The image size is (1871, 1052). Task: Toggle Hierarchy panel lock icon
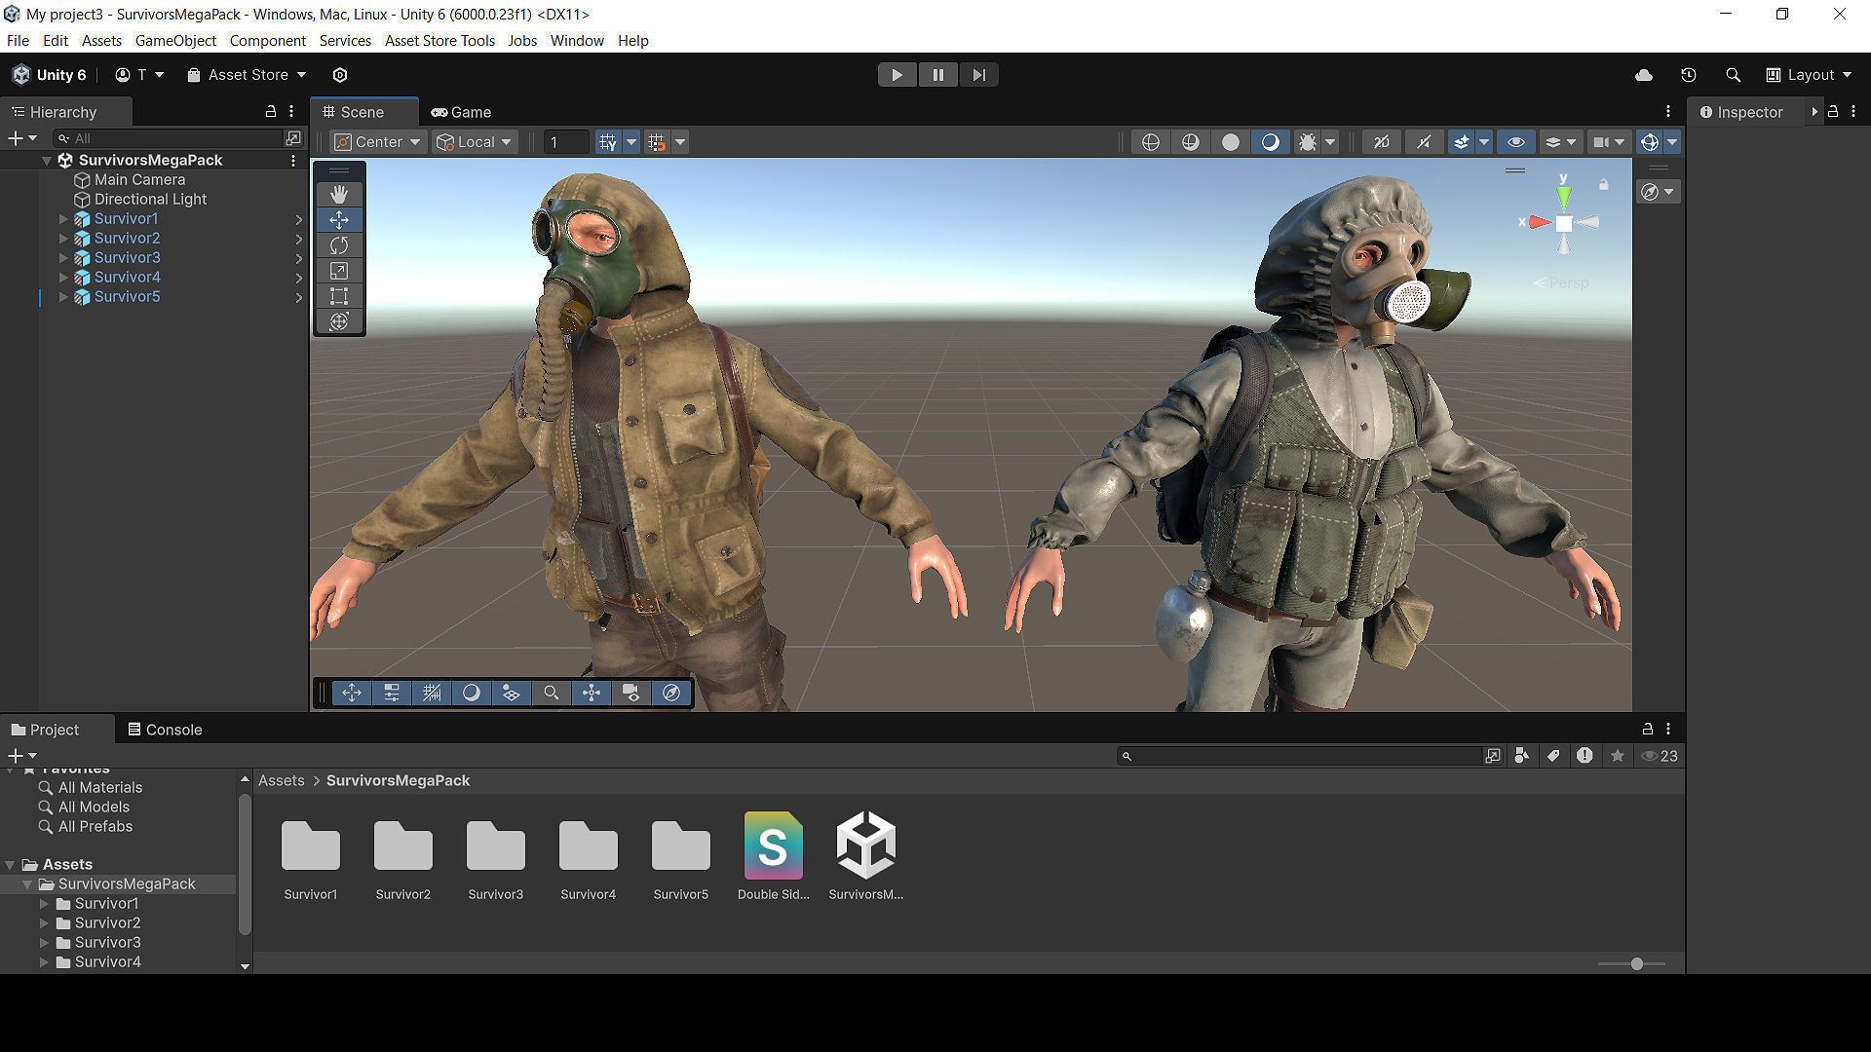click(271, 112)
